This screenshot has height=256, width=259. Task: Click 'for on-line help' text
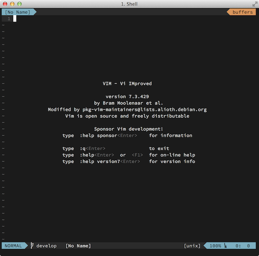[x=172, y=155]
